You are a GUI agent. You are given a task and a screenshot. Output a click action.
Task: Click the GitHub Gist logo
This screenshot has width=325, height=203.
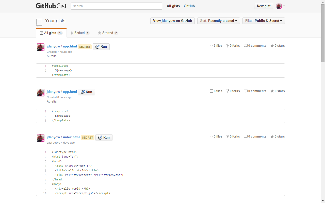[51, 6]
